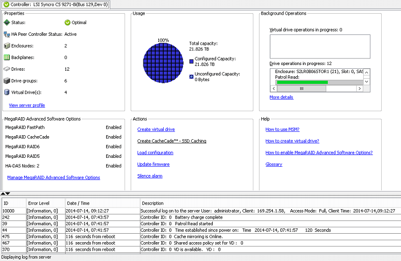Select log row 467 Shared access policy set

[x=201, y=243]
